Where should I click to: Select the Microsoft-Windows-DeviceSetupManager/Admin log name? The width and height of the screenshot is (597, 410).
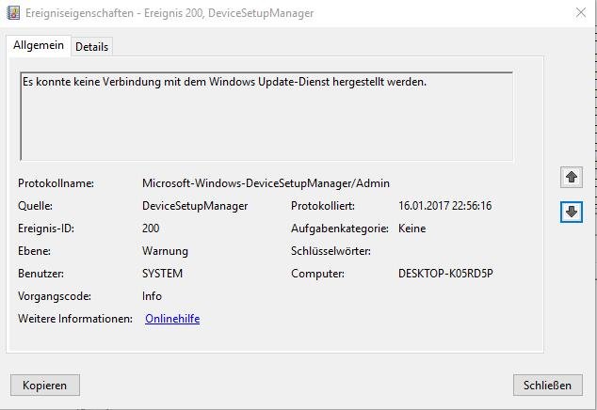tap(266, 183)
